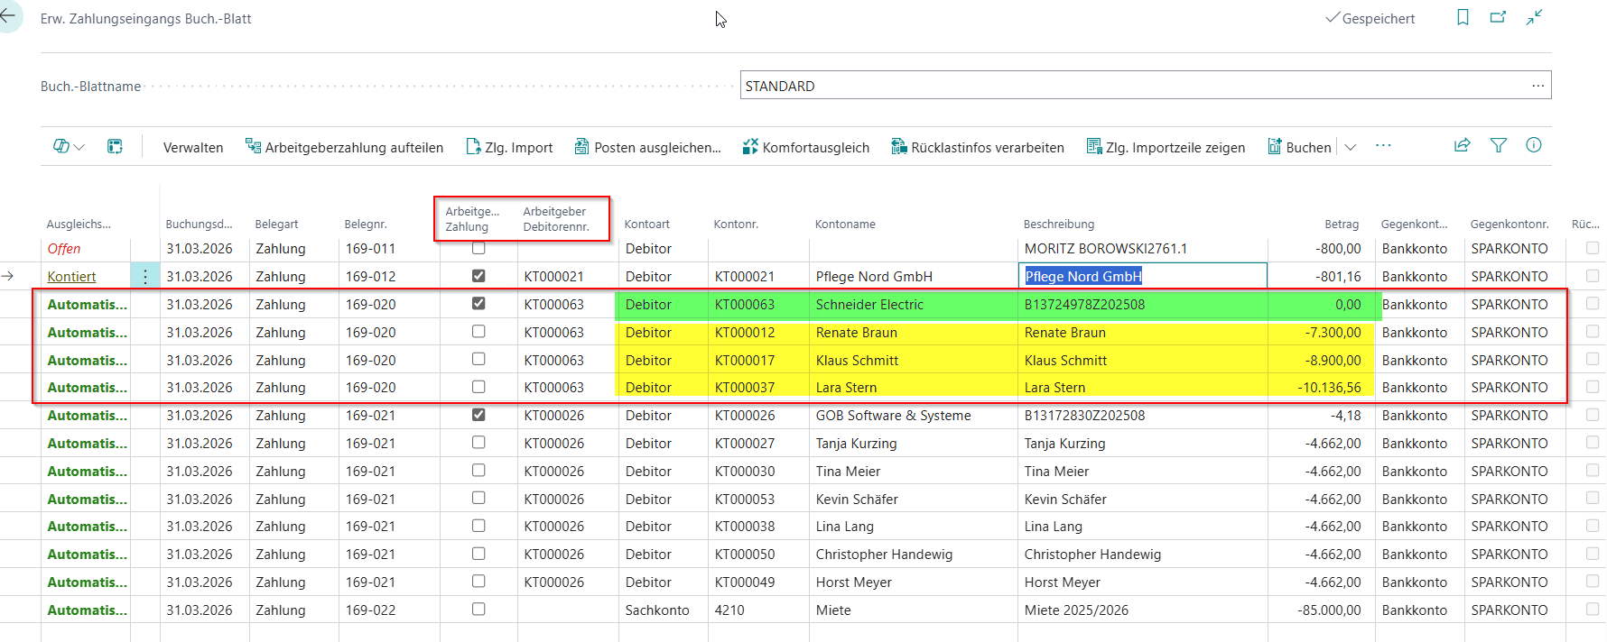The width and height of the screenshot is (1607, 642).
Task: Open STANDARD journal lookup ellipsis
Action: [1538, 86]
